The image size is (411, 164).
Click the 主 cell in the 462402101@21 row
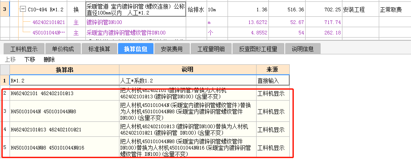76,22
